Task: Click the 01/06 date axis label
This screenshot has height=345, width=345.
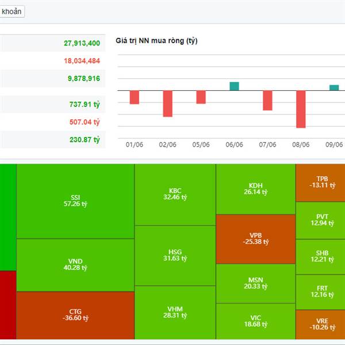Action: (135, 144)
